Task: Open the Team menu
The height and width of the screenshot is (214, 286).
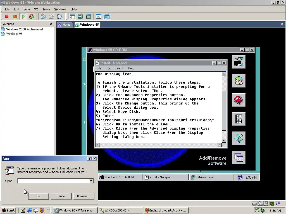Action: 46,9
